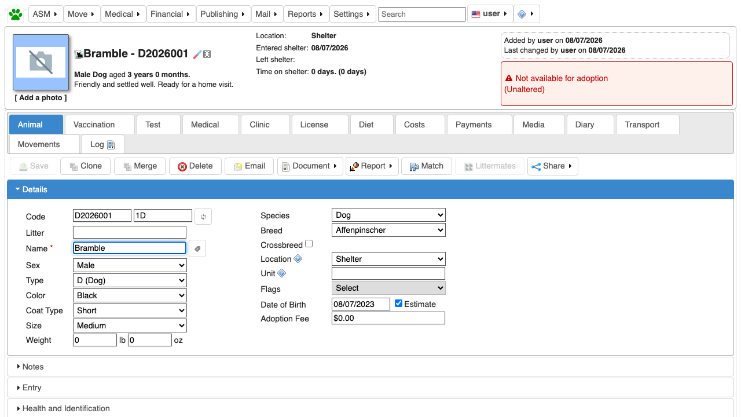Open the blue diamond help menu

coord(527,14)
